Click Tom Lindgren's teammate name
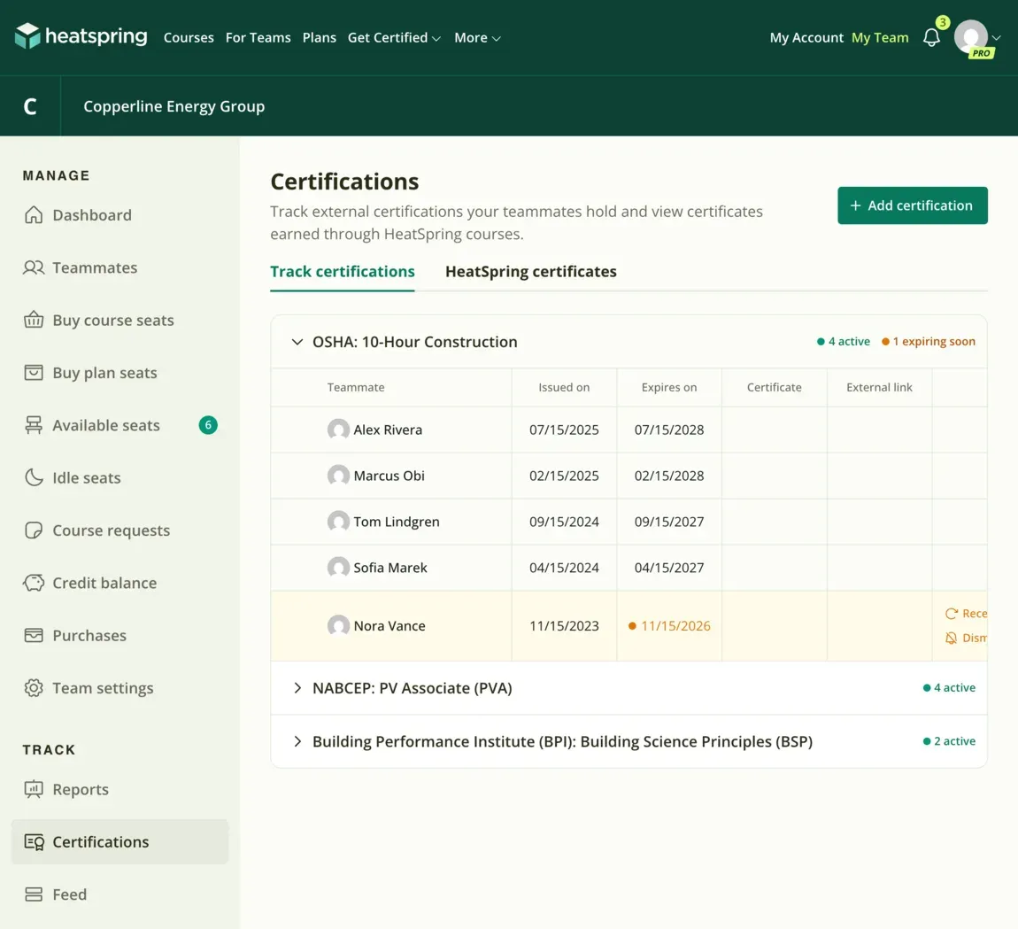Screen dimensions: 1018x929 point(396,522)
